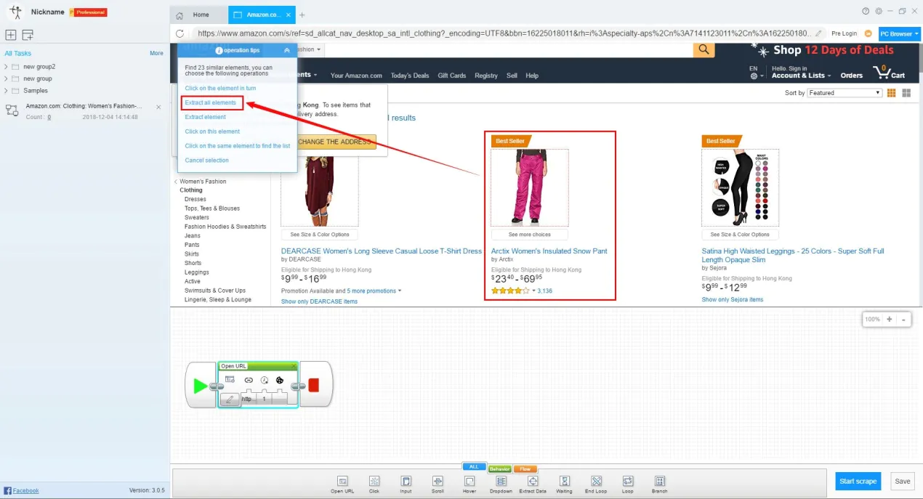Click the More link in All Tasks
Image resolution: width=923 pixels, height=499 pixels.
coord(156,53)
